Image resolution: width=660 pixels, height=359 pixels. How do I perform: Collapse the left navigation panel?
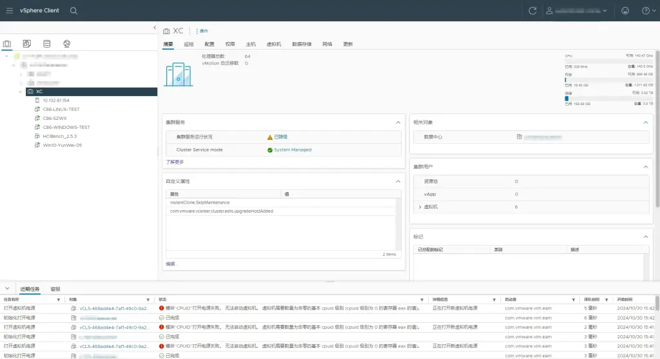pyautogui.click(x=155, y=28)
